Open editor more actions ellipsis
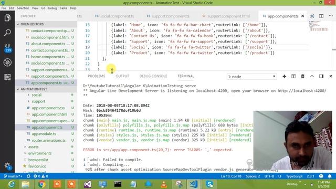336x189 pixels. tap(331, 16)
